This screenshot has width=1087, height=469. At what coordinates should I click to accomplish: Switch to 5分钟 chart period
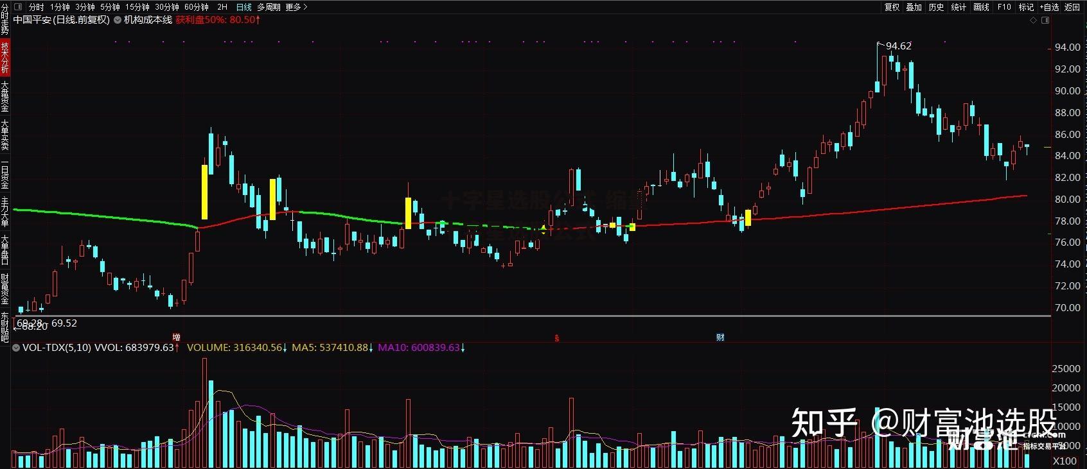pos(110,7)
